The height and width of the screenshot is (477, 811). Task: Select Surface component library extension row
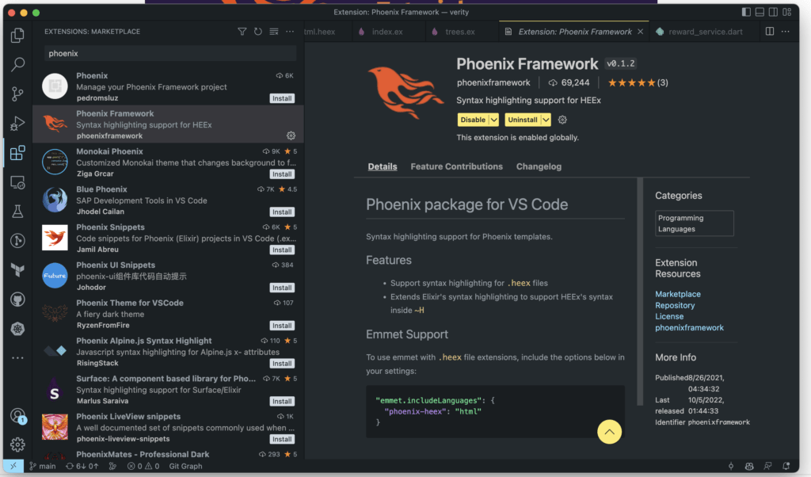(168, 390)
